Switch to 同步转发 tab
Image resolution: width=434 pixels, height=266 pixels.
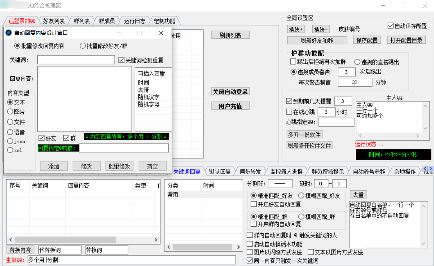click(251, 171)
